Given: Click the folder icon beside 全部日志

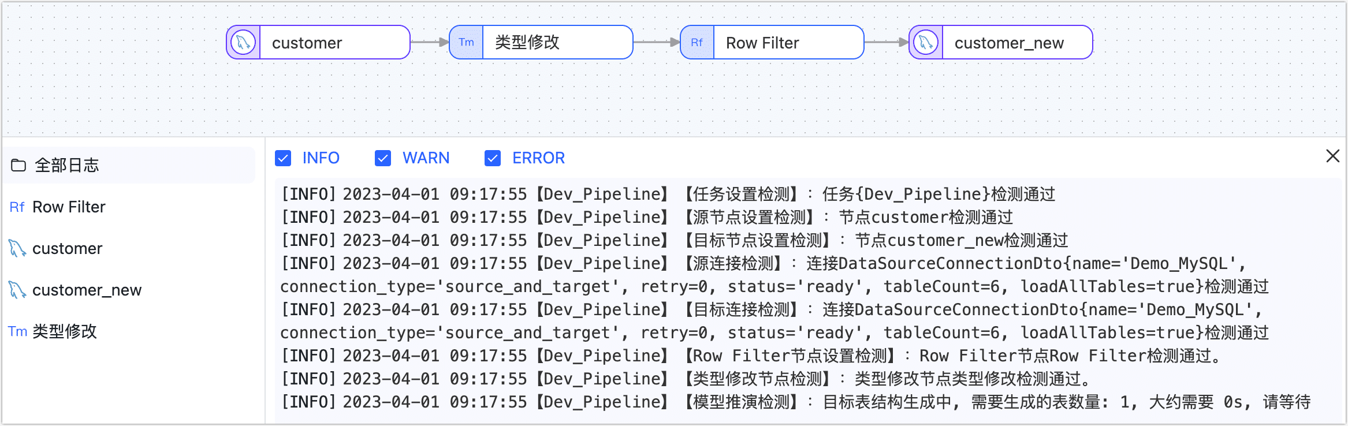Looking at the screenshot, I should pyautogui.click(x=18, y=166).
